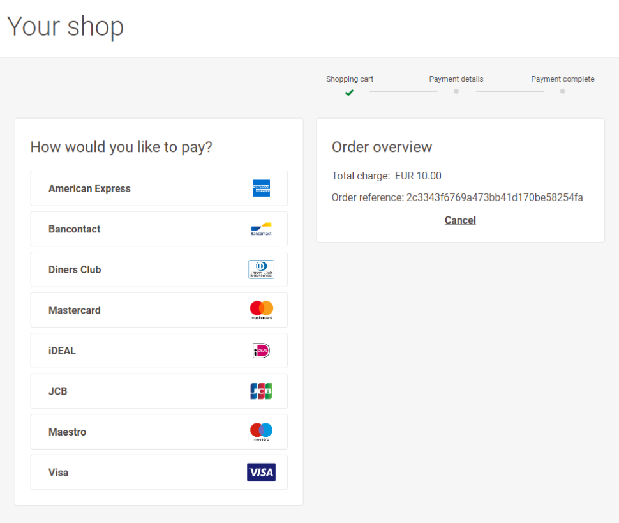Select the JCB text label
The height and width of the screenshot is (523, 619).
click(x=58, y=391)
